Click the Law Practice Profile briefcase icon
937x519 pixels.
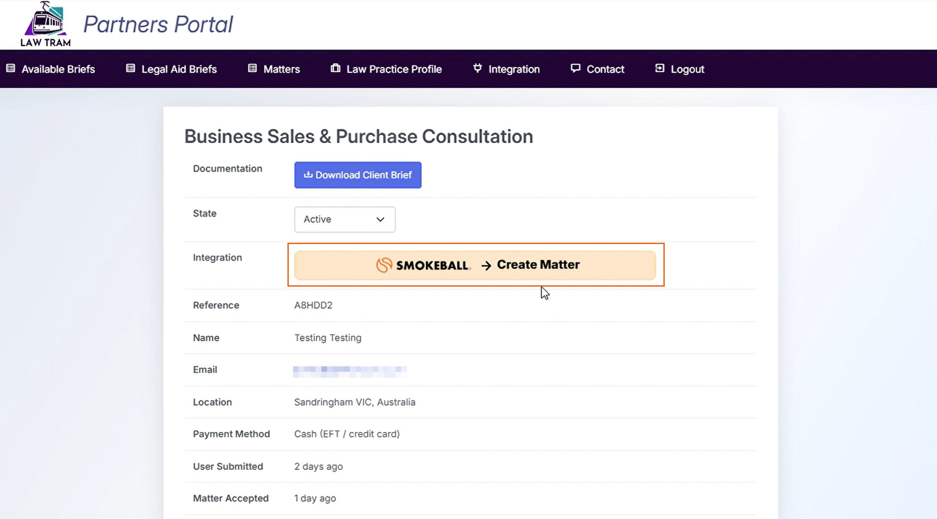pyautogui.click(x=335, y=68)
